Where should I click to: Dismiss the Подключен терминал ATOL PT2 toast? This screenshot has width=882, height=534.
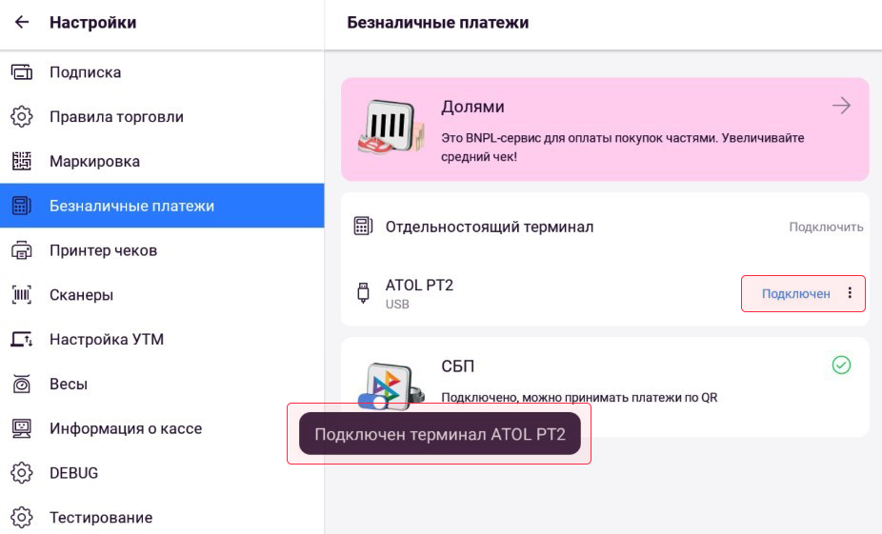point(439,434)
